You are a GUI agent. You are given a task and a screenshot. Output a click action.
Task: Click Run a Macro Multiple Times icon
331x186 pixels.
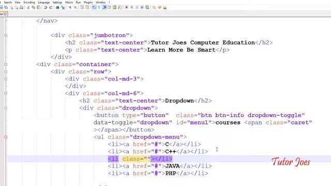(142, 7)
